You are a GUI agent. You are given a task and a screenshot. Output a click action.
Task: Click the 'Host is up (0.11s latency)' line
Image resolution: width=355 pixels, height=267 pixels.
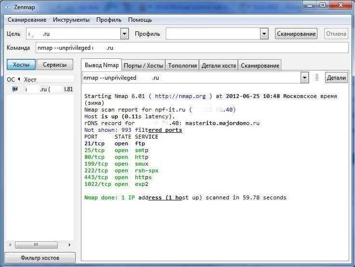point(130,116)
